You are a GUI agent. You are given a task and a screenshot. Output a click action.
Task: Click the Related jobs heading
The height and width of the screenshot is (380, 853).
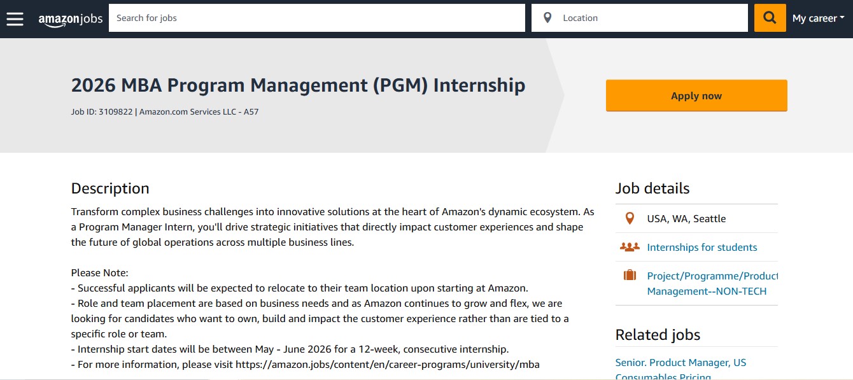click(x=658, y=335)
